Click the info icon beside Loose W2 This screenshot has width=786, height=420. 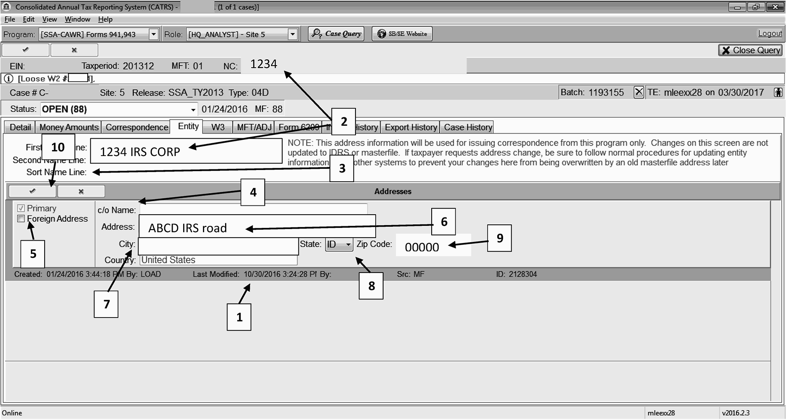coord(9,79)
